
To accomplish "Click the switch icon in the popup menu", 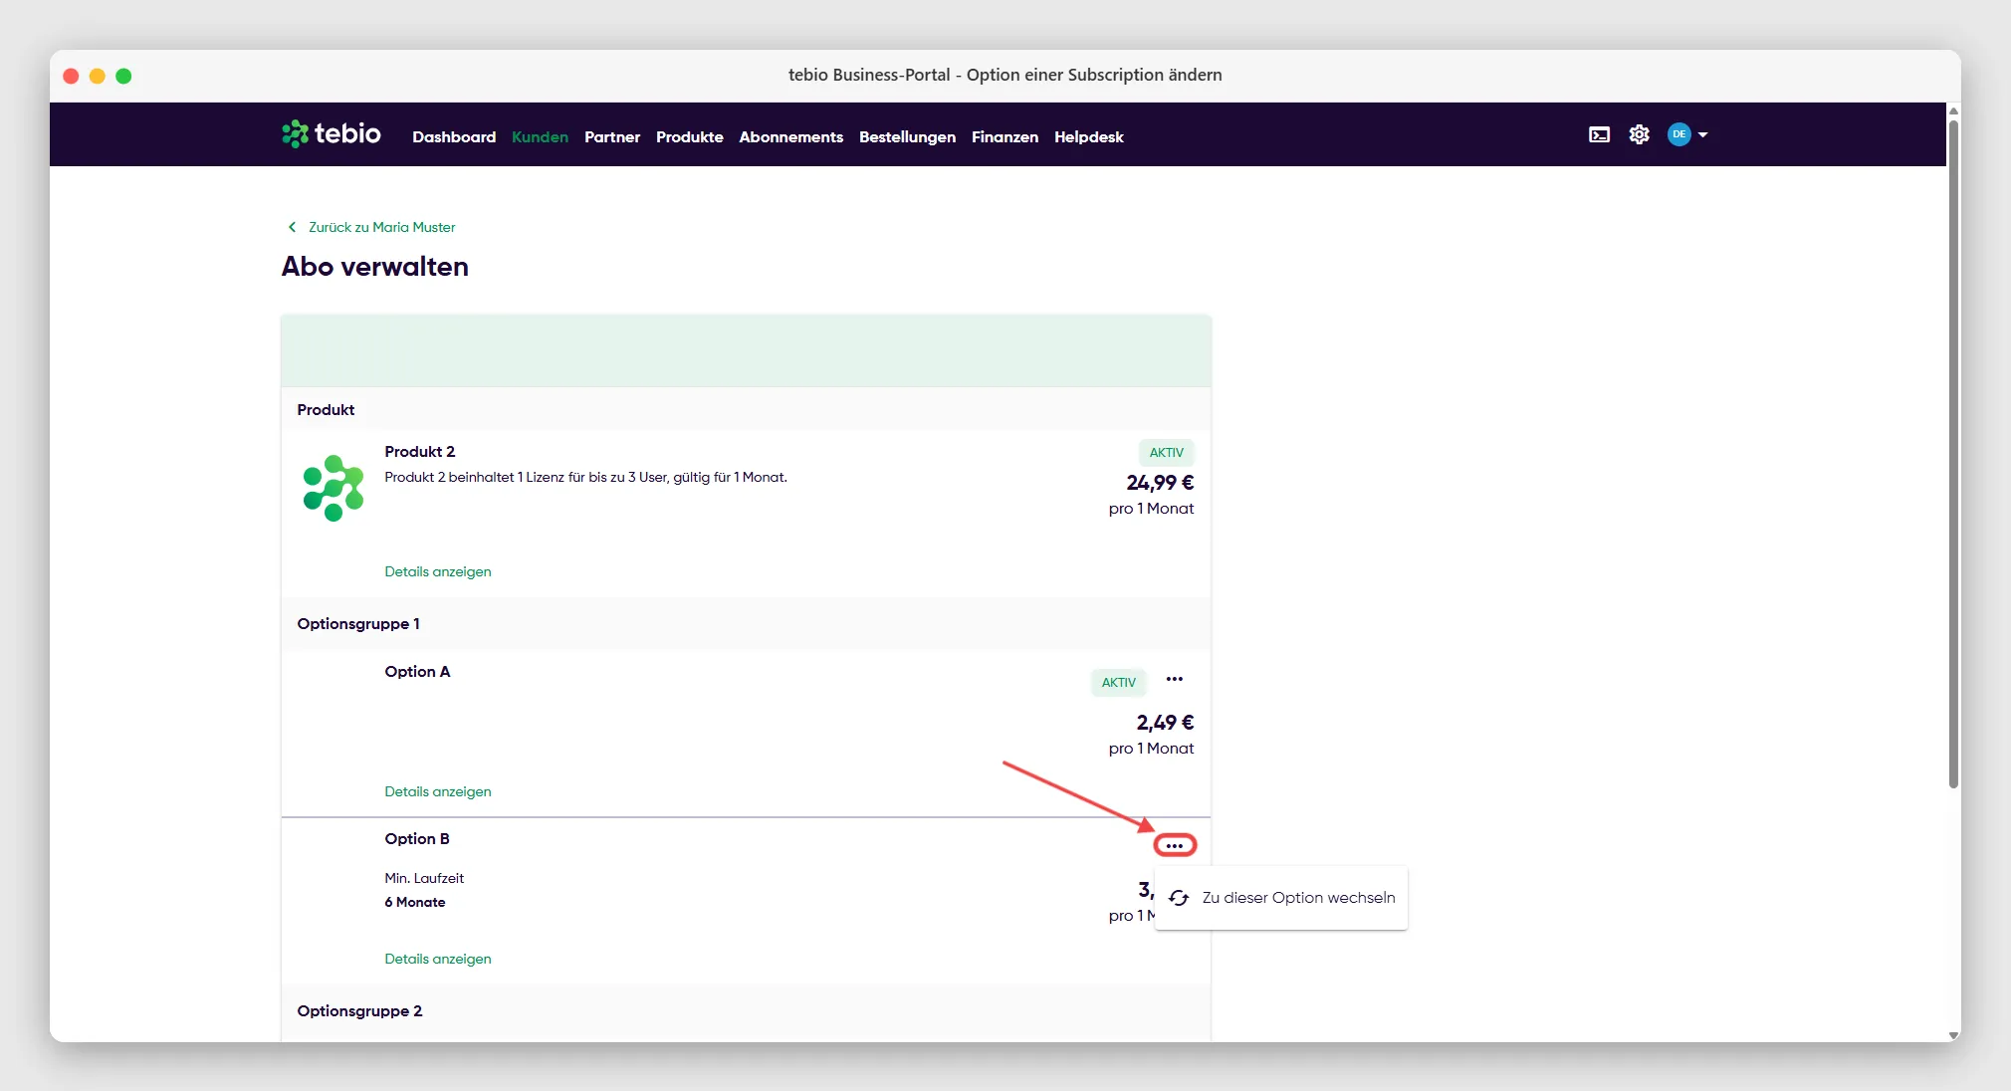I will (1179, 898).
